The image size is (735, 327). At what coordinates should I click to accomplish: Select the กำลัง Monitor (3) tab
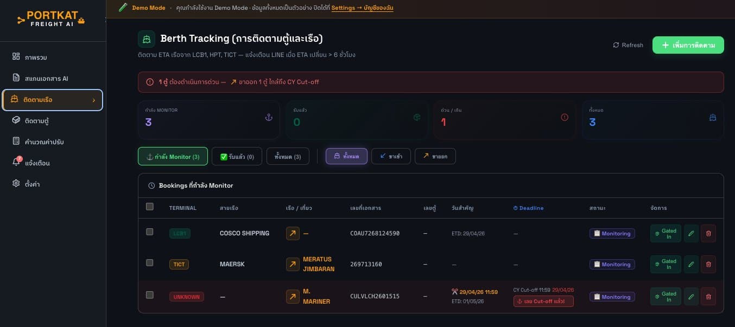pyautogui.click(x=173, y=156)
